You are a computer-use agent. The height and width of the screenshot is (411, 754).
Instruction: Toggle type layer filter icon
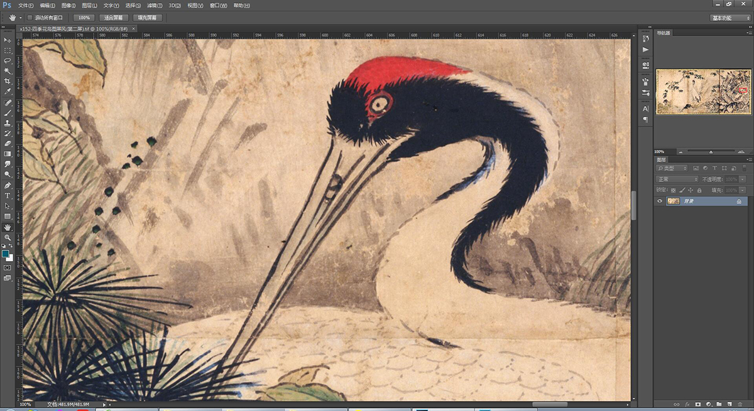point(714,168)
